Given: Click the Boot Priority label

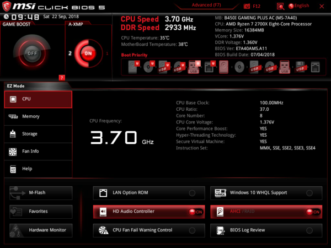Looking at the screenshot, I should [x=134, y=55].
